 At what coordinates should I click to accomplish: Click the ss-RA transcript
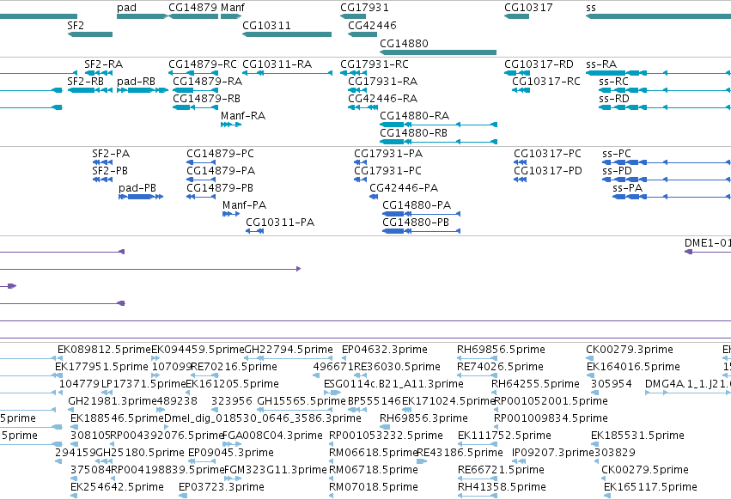658,73
